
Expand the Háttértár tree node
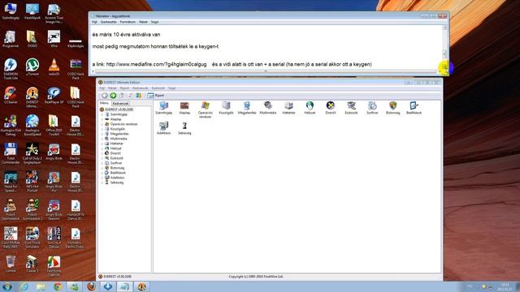(102, 144)
